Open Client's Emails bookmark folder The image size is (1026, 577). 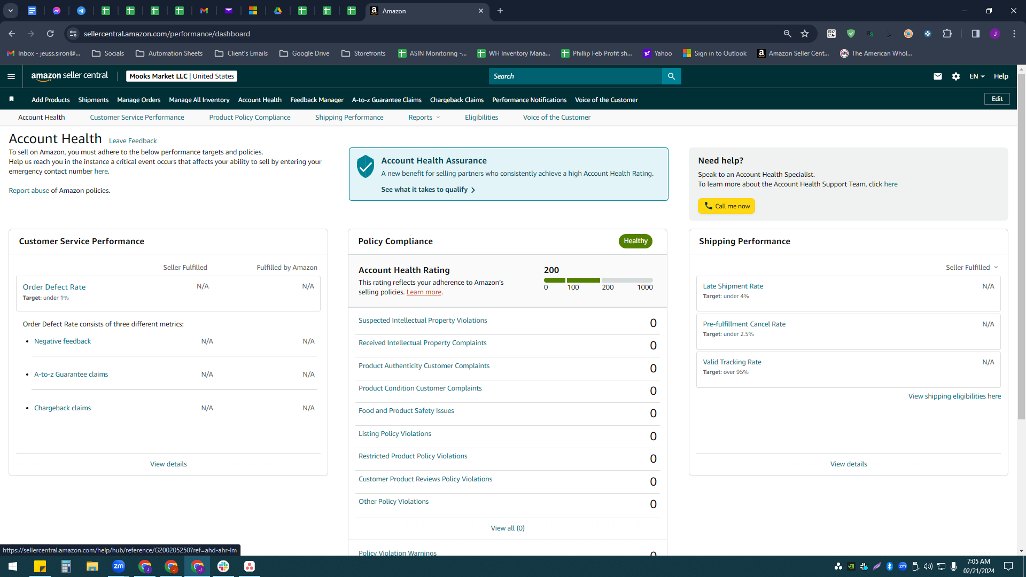pyautogui.click(x=241, y=53)
